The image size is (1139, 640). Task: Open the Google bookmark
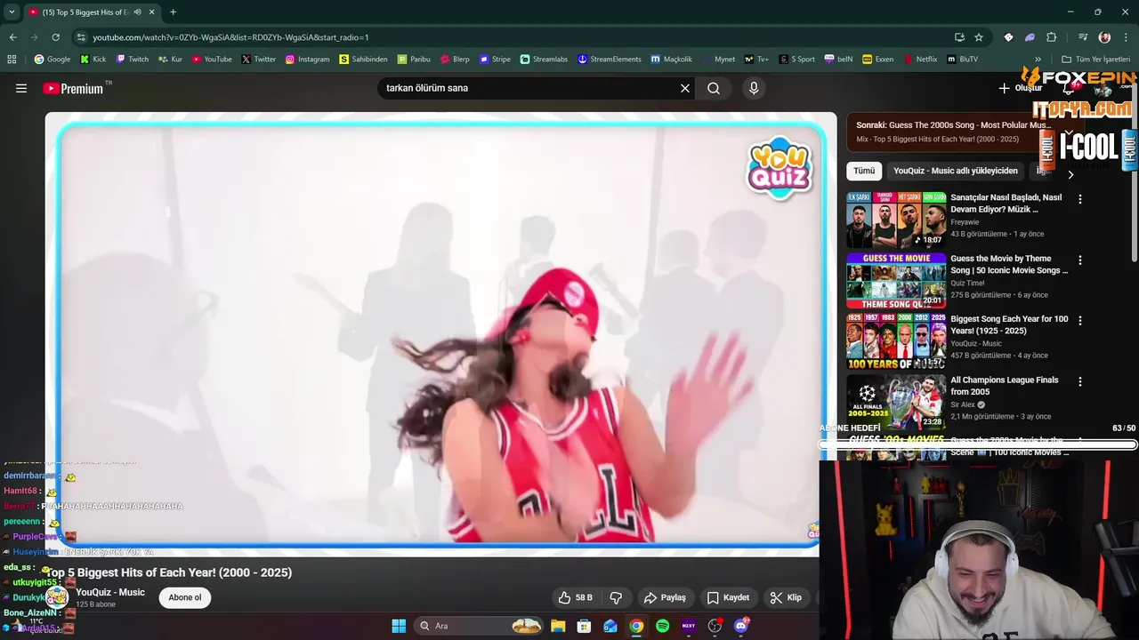point(52,59)
